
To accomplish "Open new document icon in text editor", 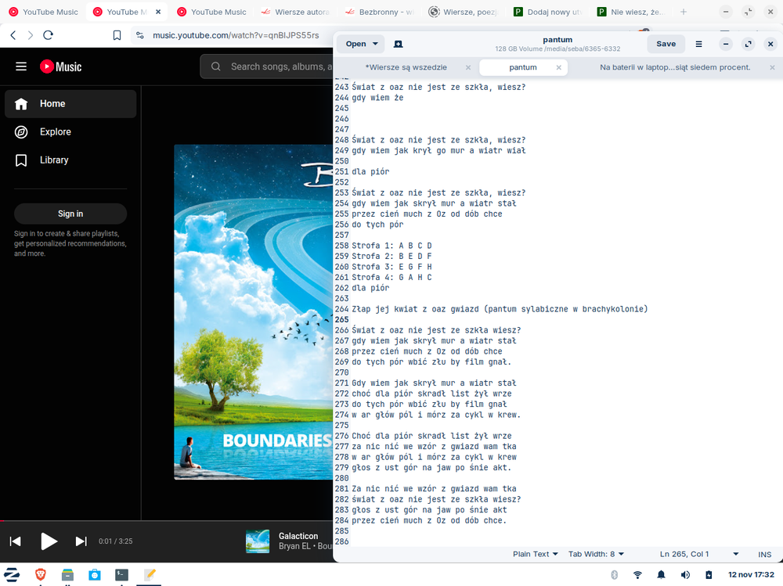I will coord(398,44).
